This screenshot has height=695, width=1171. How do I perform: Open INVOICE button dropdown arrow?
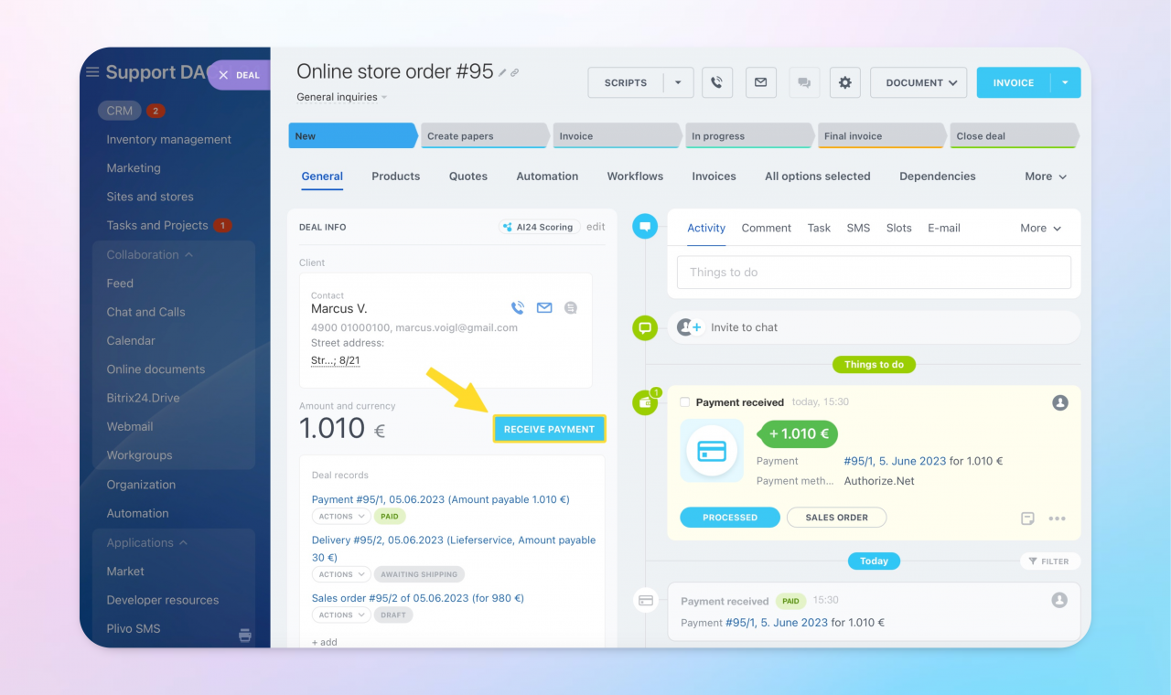click(1065, 82)
